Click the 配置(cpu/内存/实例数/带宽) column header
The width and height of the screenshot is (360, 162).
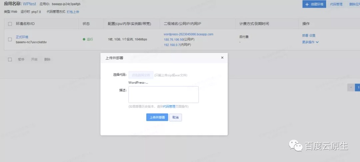[130, 24]
